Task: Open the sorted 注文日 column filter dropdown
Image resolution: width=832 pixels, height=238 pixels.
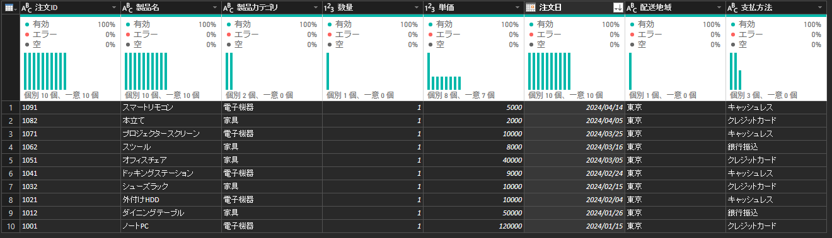Action: (x=618, y=8)
